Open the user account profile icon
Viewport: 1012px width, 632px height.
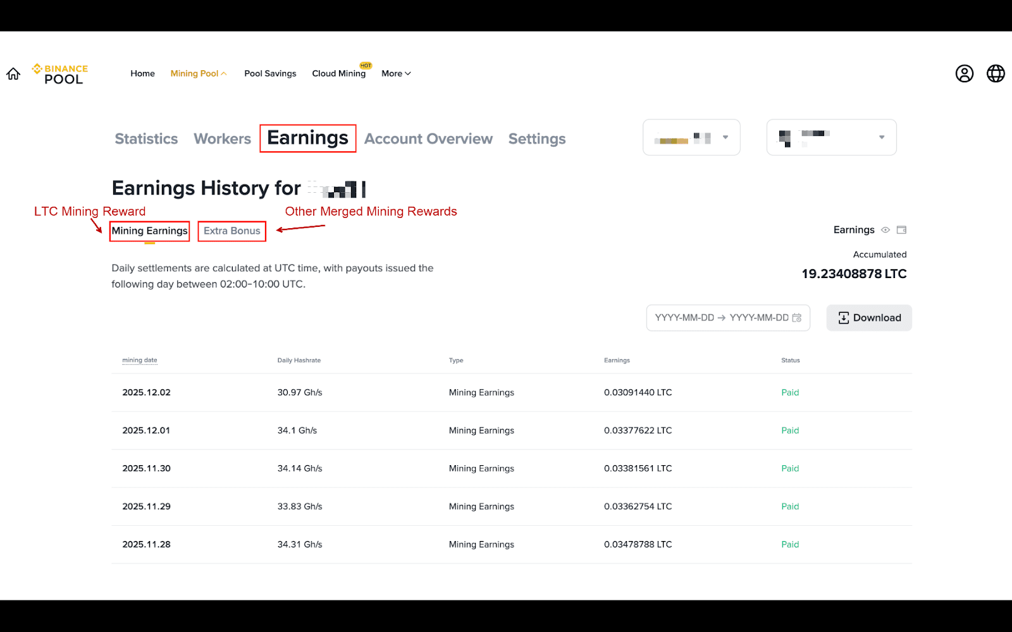click(x=964, y=74)
